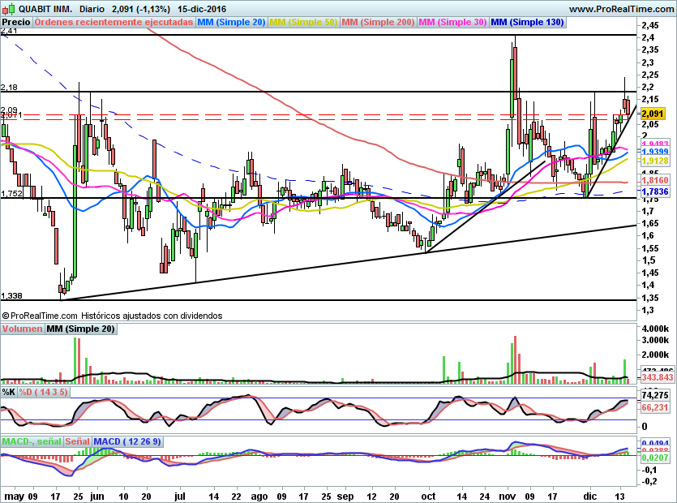This screenshot has width=677, height=503.
Task: Click the blue 1,9399 moving average value
Action: click(655, 152)
